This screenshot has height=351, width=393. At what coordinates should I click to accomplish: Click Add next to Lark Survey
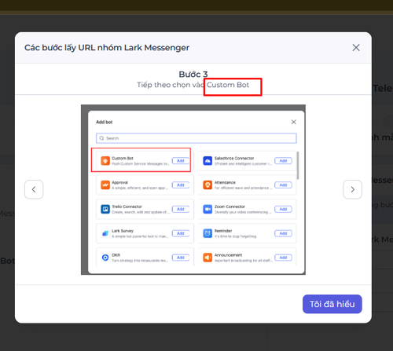click(x=181, y=233)
